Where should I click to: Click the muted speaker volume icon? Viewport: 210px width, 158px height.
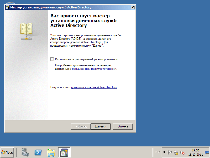pyautogui.click(x=182, y=152)
